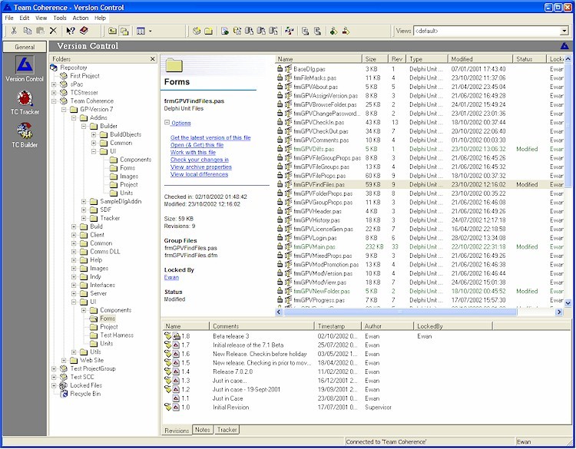Select frmGPVMain.pas in the file list
Viewport: 576px width, 449px height.
click(x=314, y=246)
